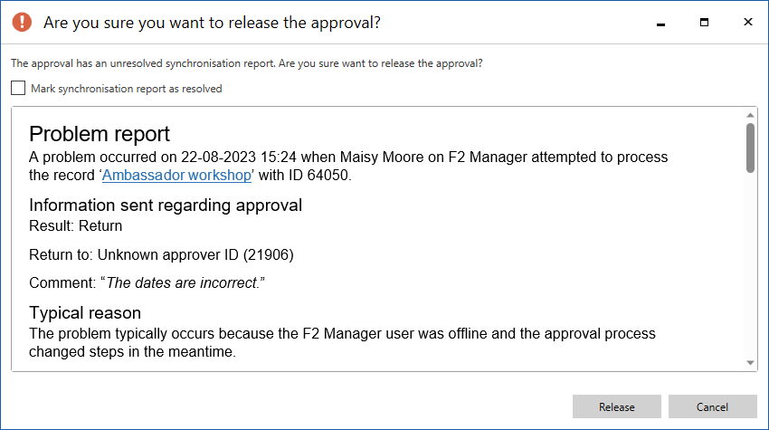Click the orange warning icon in title bar

click(x=23, y=23)
